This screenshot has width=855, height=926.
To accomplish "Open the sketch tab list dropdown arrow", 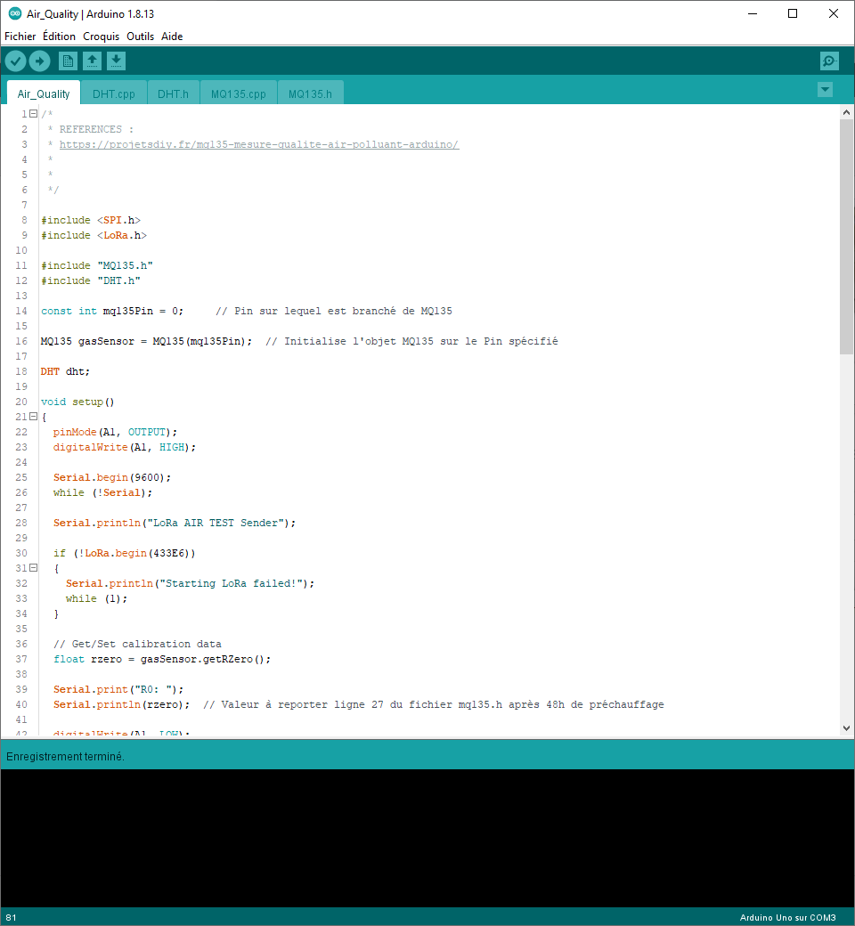I will (x=825, y=90).
